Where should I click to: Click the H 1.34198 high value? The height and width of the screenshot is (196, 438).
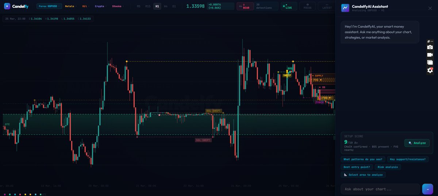52,19
